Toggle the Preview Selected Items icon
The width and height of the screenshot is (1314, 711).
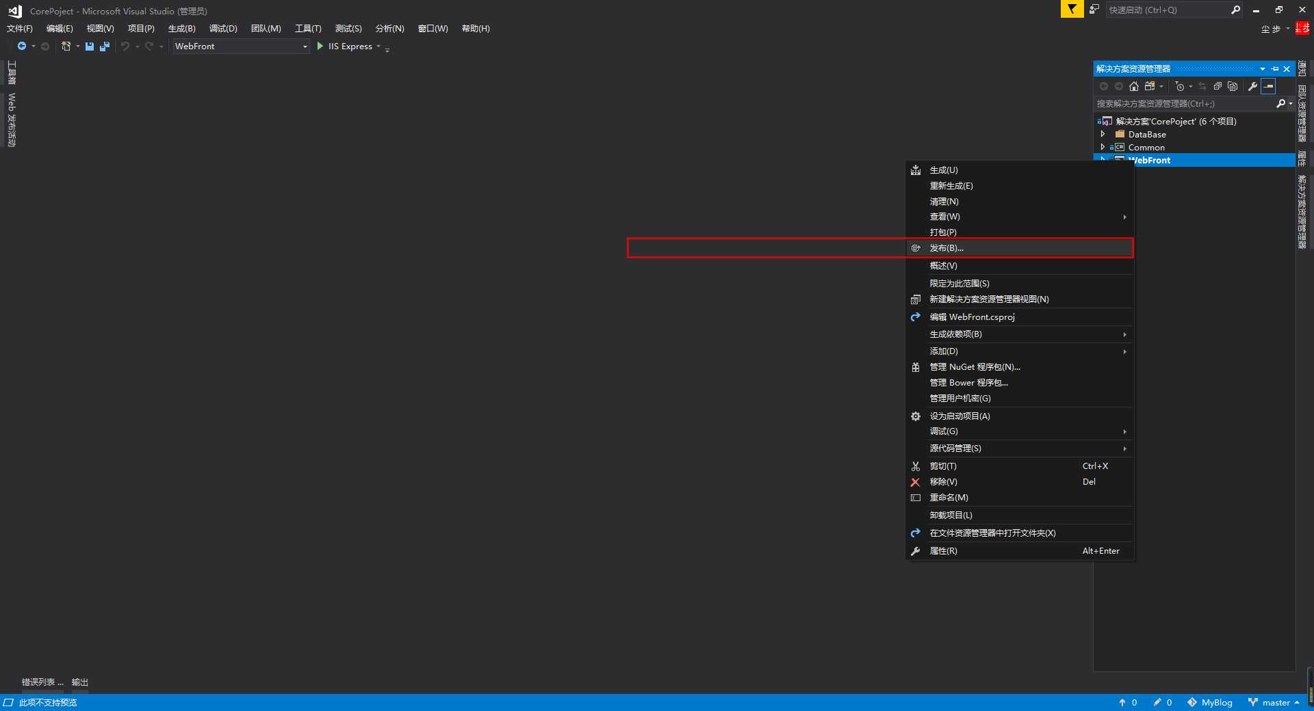click(1268, 86)
